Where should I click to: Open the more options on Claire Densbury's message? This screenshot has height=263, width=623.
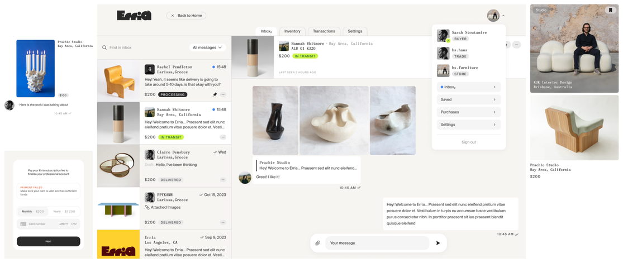pyautogui.click(x=223, y=180)
